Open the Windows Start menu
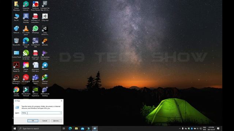The height and width of the screenshot is (131, 234). pyautogui.click(x=15, y=128)
